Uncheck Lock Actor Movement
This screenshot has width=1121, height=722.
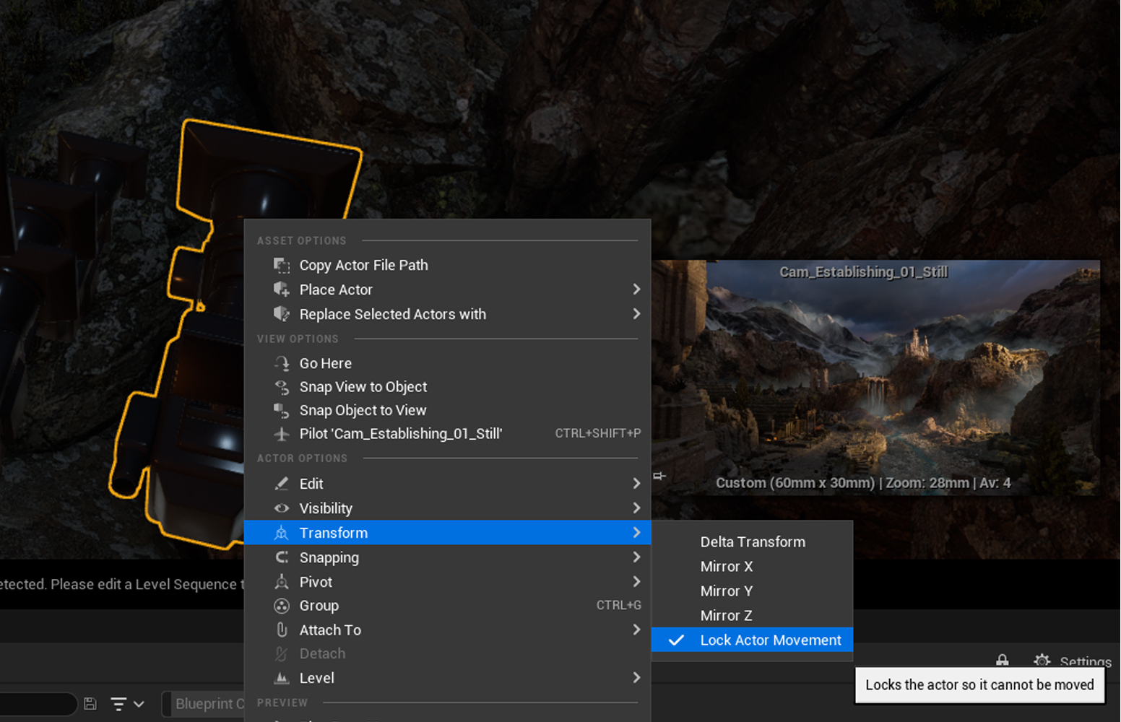pyautogui.click(x=752, y=640)
